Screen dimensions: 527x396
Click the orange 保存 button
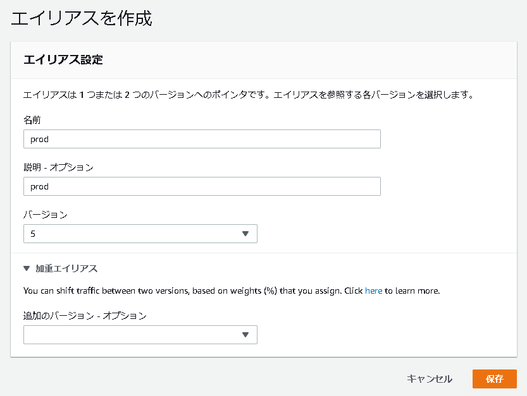(494, 379)
